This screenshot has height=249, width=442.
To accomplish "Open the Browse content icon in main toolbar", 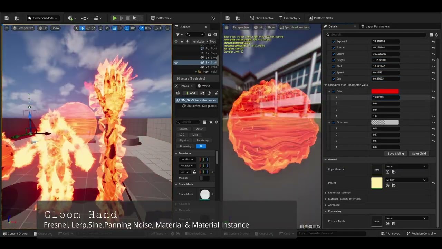I will pyautogui.click(x=17, y=18).
